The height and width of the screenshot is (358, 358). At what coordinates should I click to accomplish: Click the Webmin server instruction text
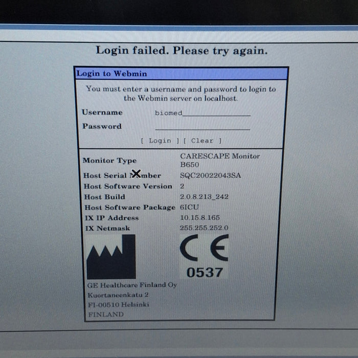[x=181, y=93]
